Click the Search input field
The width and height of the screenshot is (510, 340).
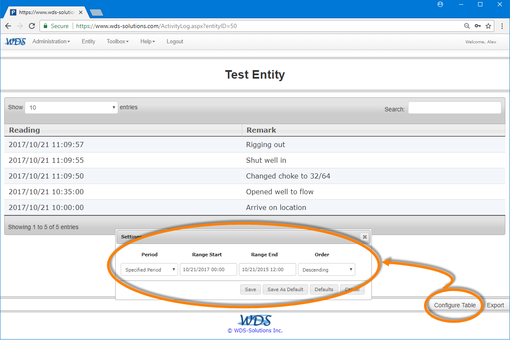[455, 108]
